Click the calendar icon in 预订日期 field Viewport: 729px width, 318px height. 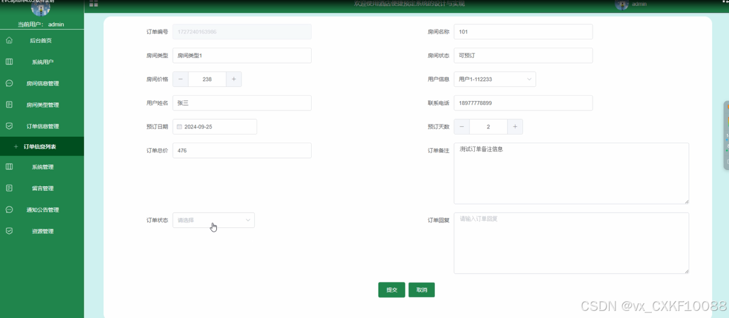[x=179, y=127]
